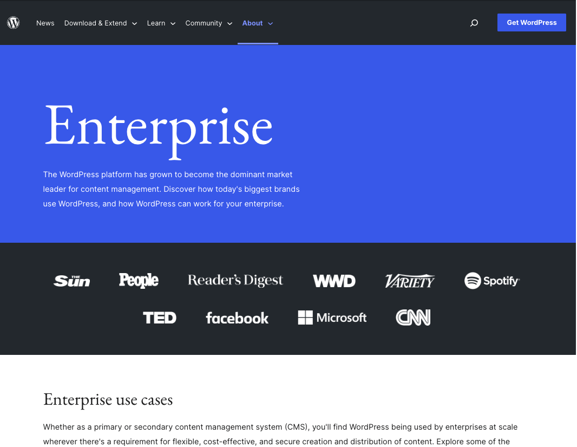Click the Variety logo
Viewport: 577px width, 447px height.
[x=410, y=281]
